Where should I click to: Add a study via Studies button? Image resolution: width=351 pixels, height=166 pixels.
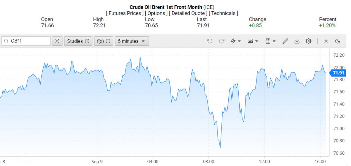coord(78,41)
